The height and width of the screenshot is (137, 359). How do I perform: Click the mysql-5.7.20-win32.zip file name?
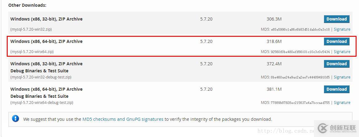pos(31,29)
